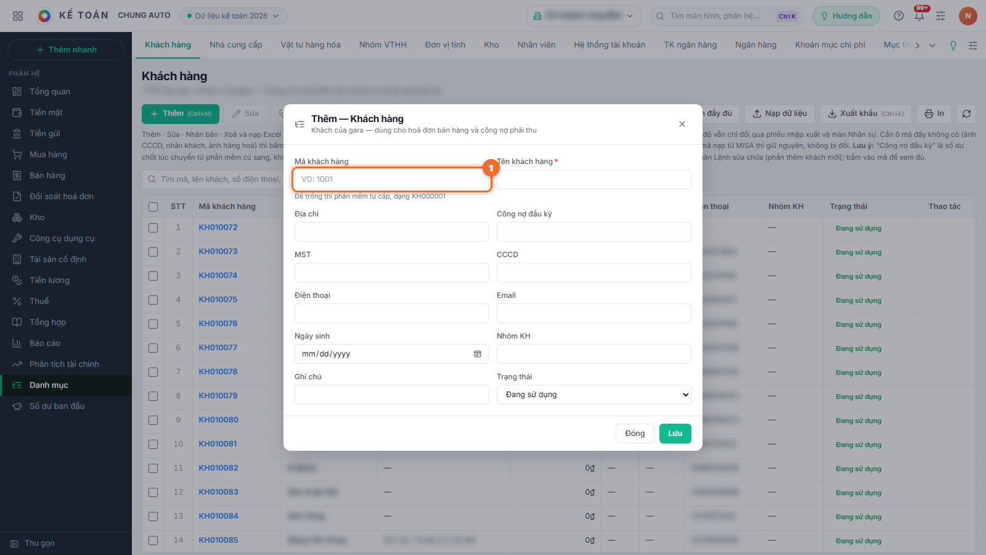The image size is (986, 555).
Task: Click Xuất khẩu export button
Action: [865, 113]
